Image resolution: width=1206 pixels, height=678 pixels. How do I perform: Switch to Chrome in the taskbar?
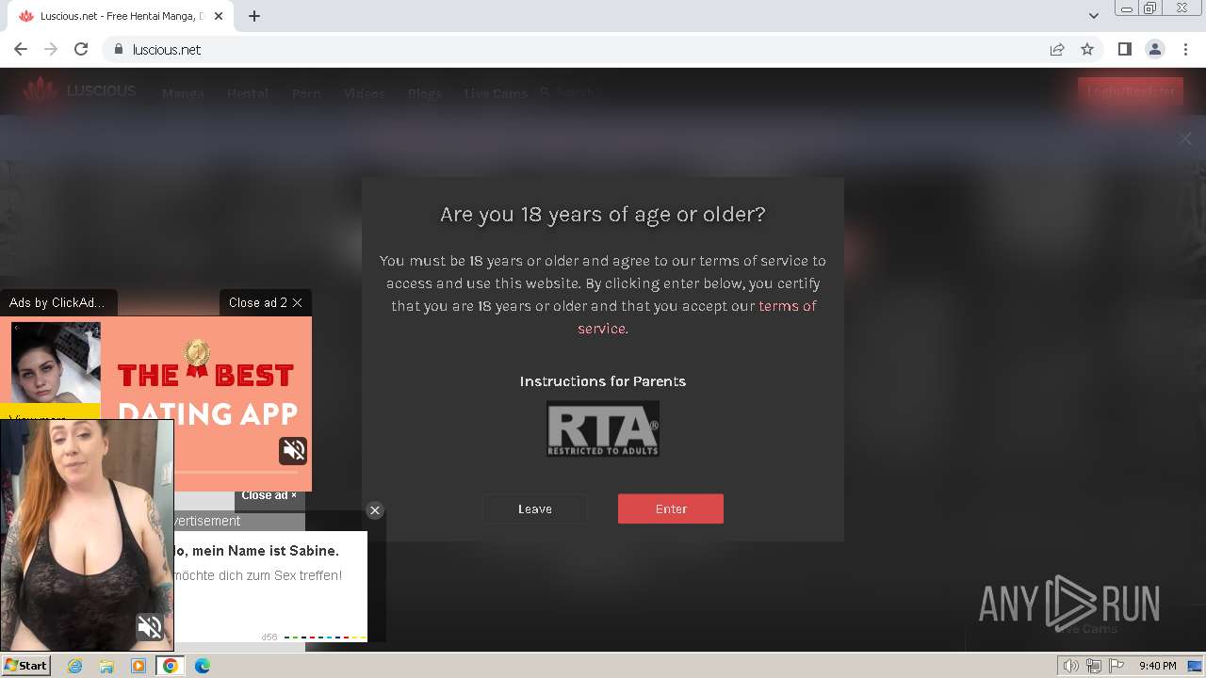171,666
